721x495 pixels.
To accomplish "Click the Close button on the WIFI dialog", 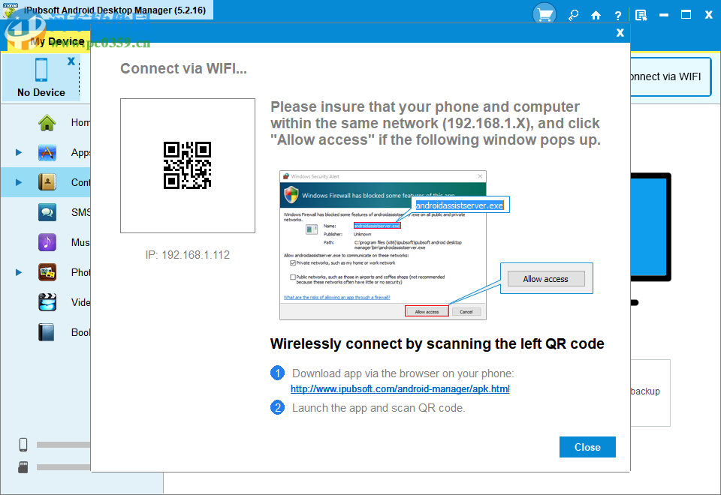I will click(587, 447).
